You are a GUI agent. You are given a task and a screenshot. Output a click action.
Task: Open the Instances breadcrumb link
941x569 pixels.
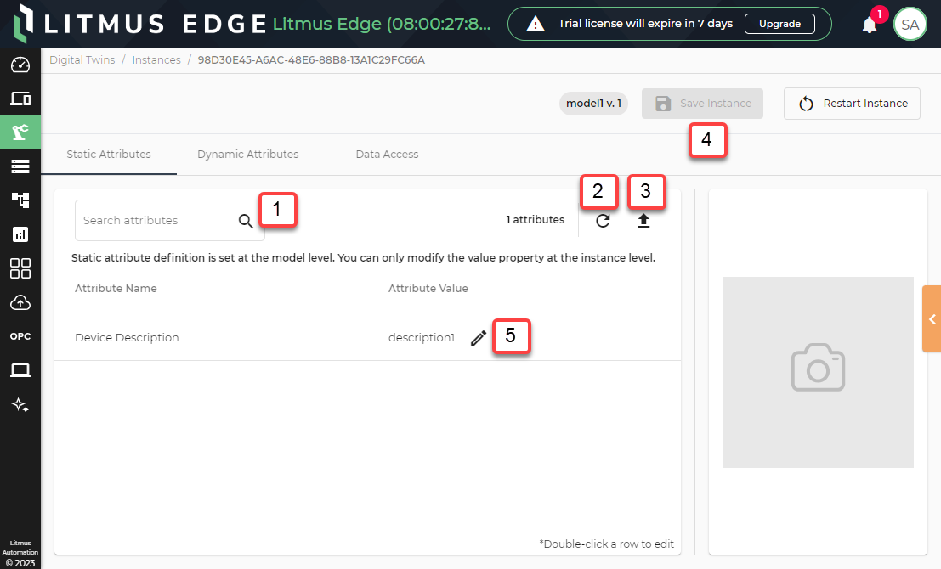click(x=156, y=59)
